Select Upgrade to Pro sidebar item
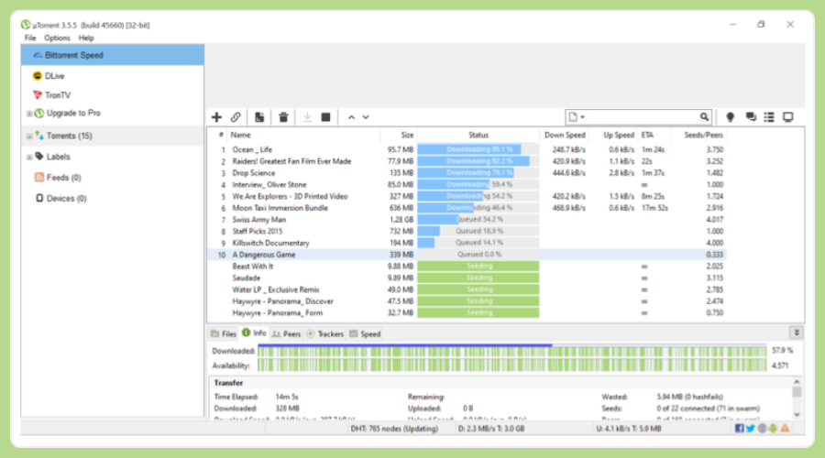This screenshot has height=458, width=825. 73,113
